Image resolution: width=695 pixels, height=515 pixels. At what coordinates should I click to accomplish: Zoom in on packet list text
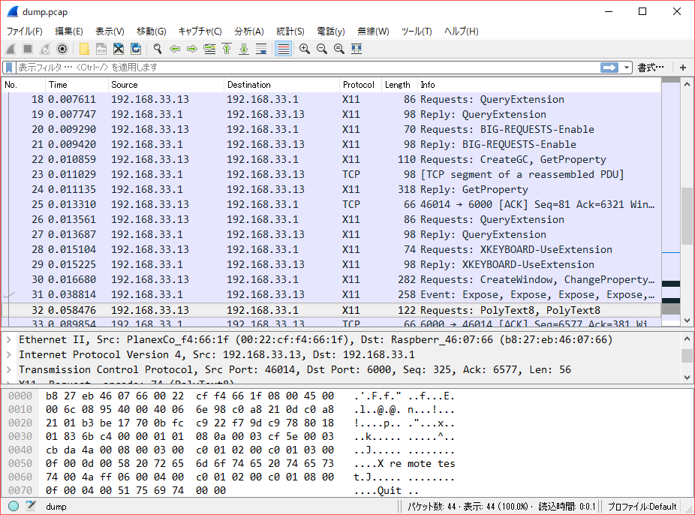point(305,49)
